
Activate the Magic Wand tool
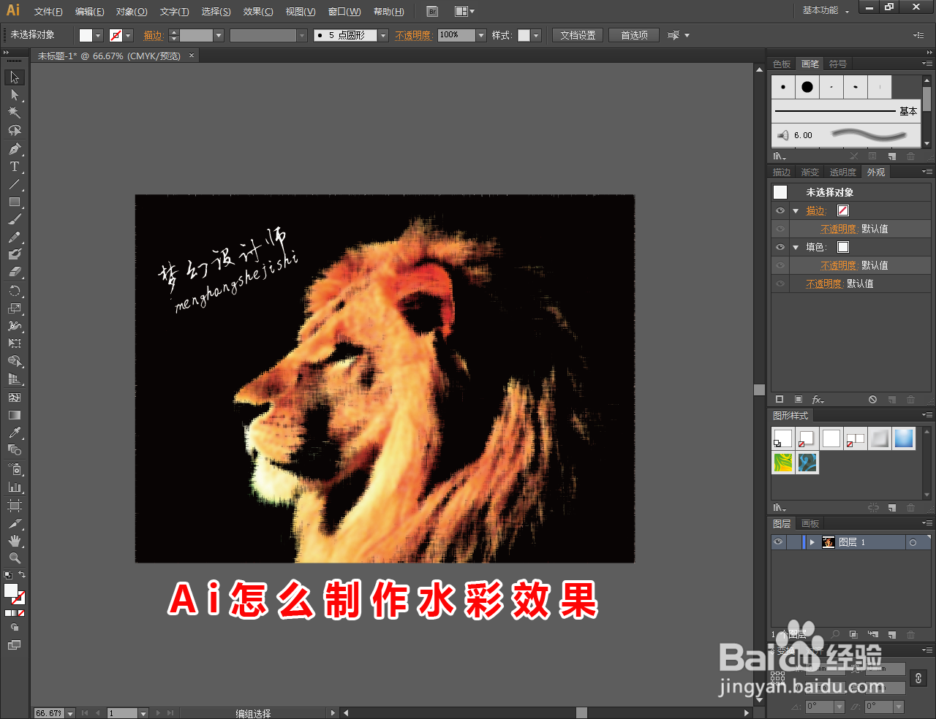15,112
